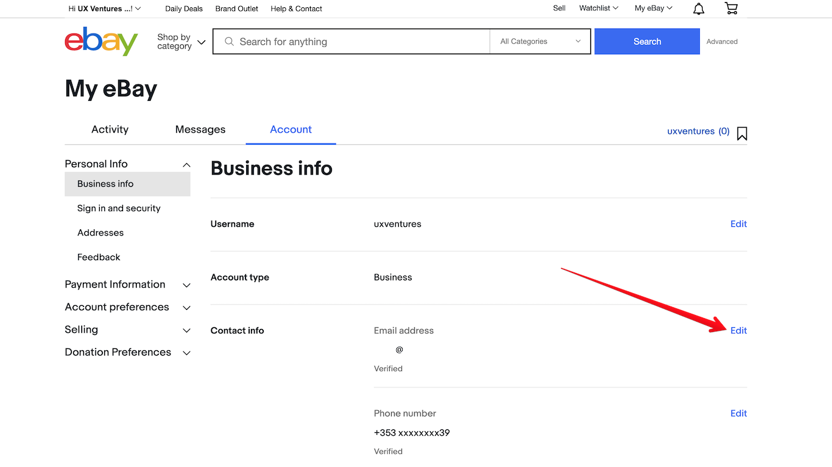Go to Daily Deals

(x=184, y=9)
